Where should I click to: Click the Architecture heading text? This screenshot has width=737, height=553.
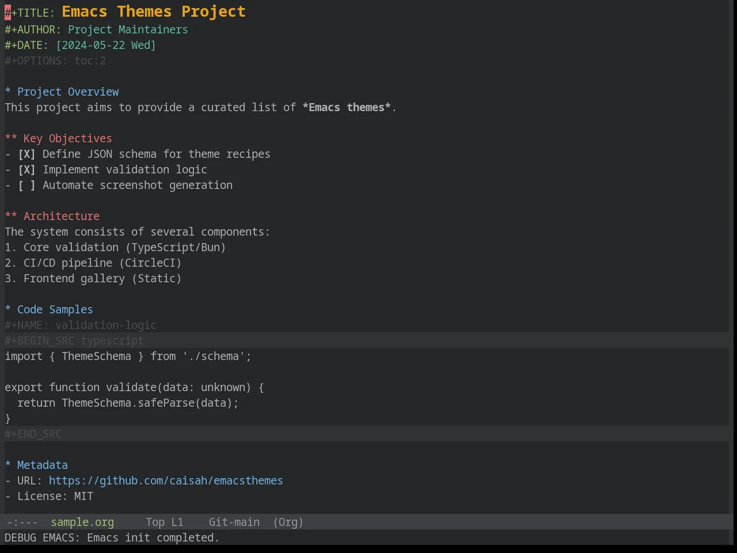[x=62, y=216]
